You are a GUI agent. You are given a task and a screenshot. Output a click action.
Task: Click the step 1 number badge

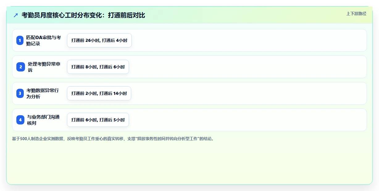[20, 40]
